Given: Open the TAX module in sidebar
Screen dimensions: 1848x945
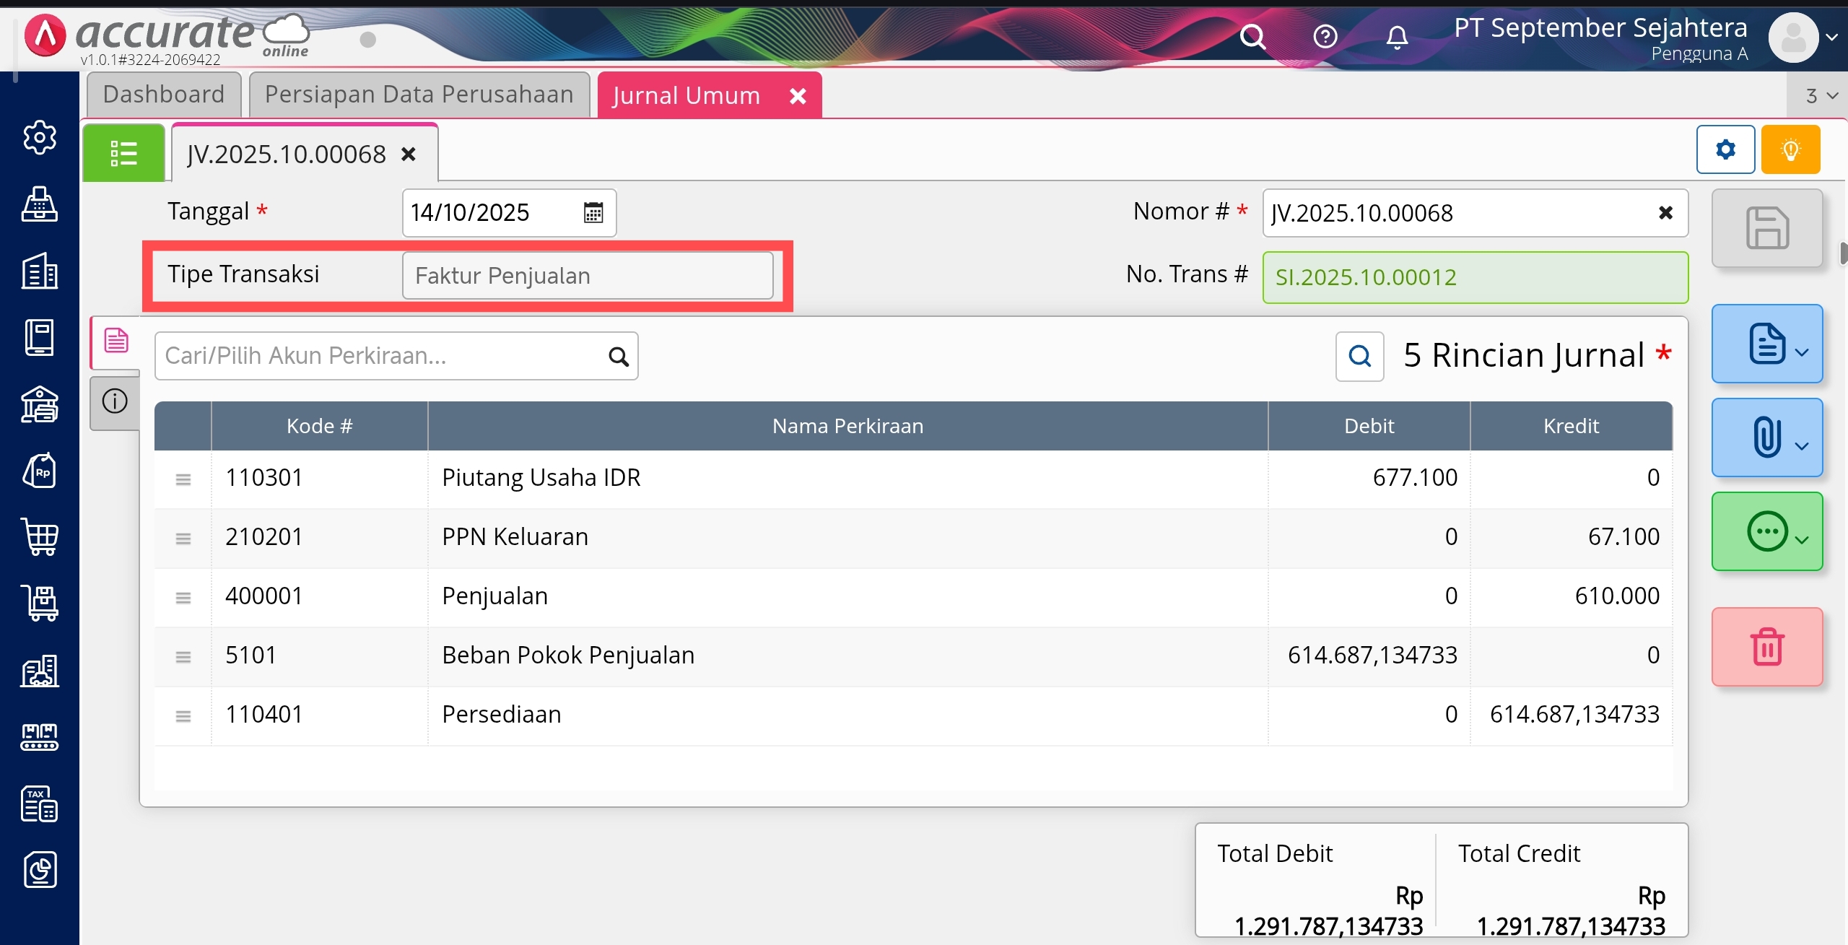Looking at the screenshot, I should [40, 803].
